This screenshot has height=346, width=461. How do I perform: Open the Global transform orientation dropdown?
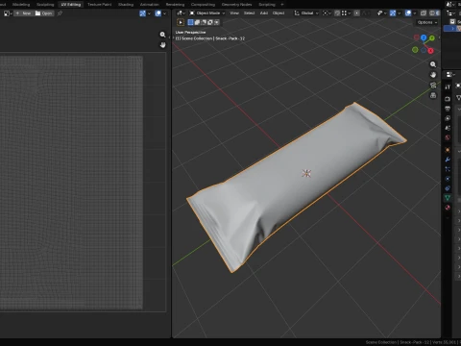(306, 13)
